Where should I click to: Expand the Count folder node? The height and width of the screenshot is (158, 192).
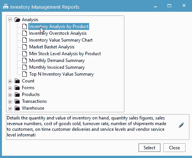(x=10, y=81)
